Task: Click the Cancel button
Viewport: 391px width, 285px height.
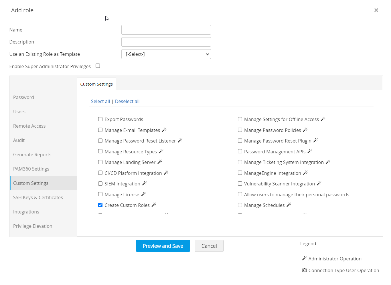Action: pos(209,246)
